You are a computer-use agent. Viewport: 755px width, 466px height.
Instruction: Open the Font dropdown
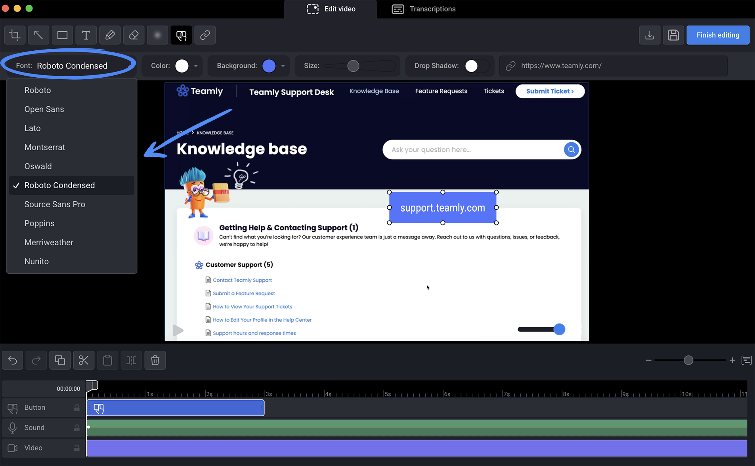[x=71, y=66]
